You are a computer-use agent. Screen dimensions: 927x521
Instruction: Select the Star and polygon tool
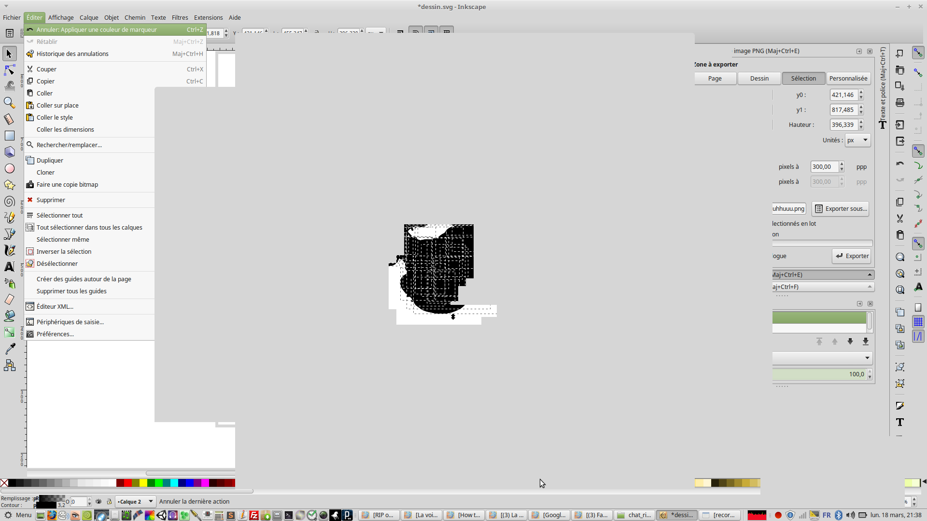pos(9,185)
